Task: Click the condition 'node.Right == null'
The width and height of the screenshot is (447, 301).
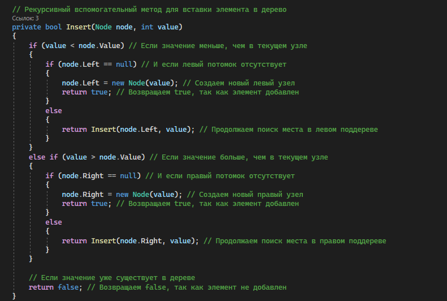Action: pyautogui.click(x=99, y=176)
